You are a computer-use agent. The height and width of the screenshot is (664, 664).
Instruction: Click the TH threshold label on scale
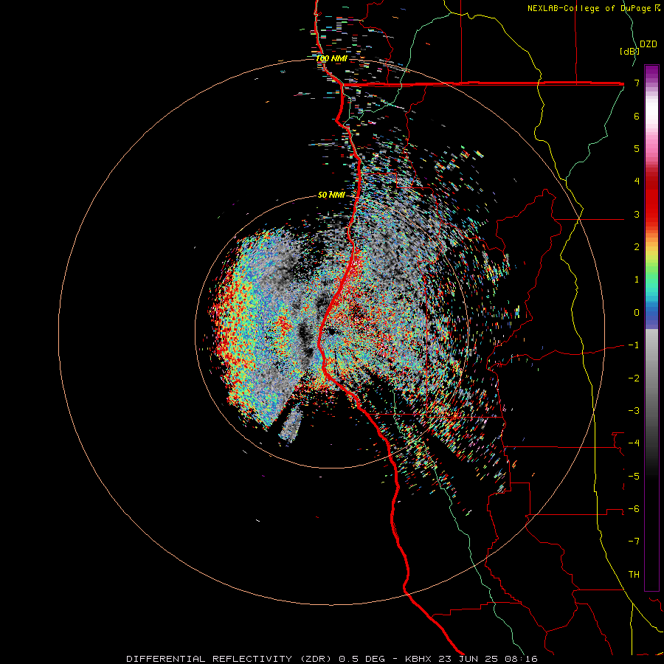pos(634,575)
